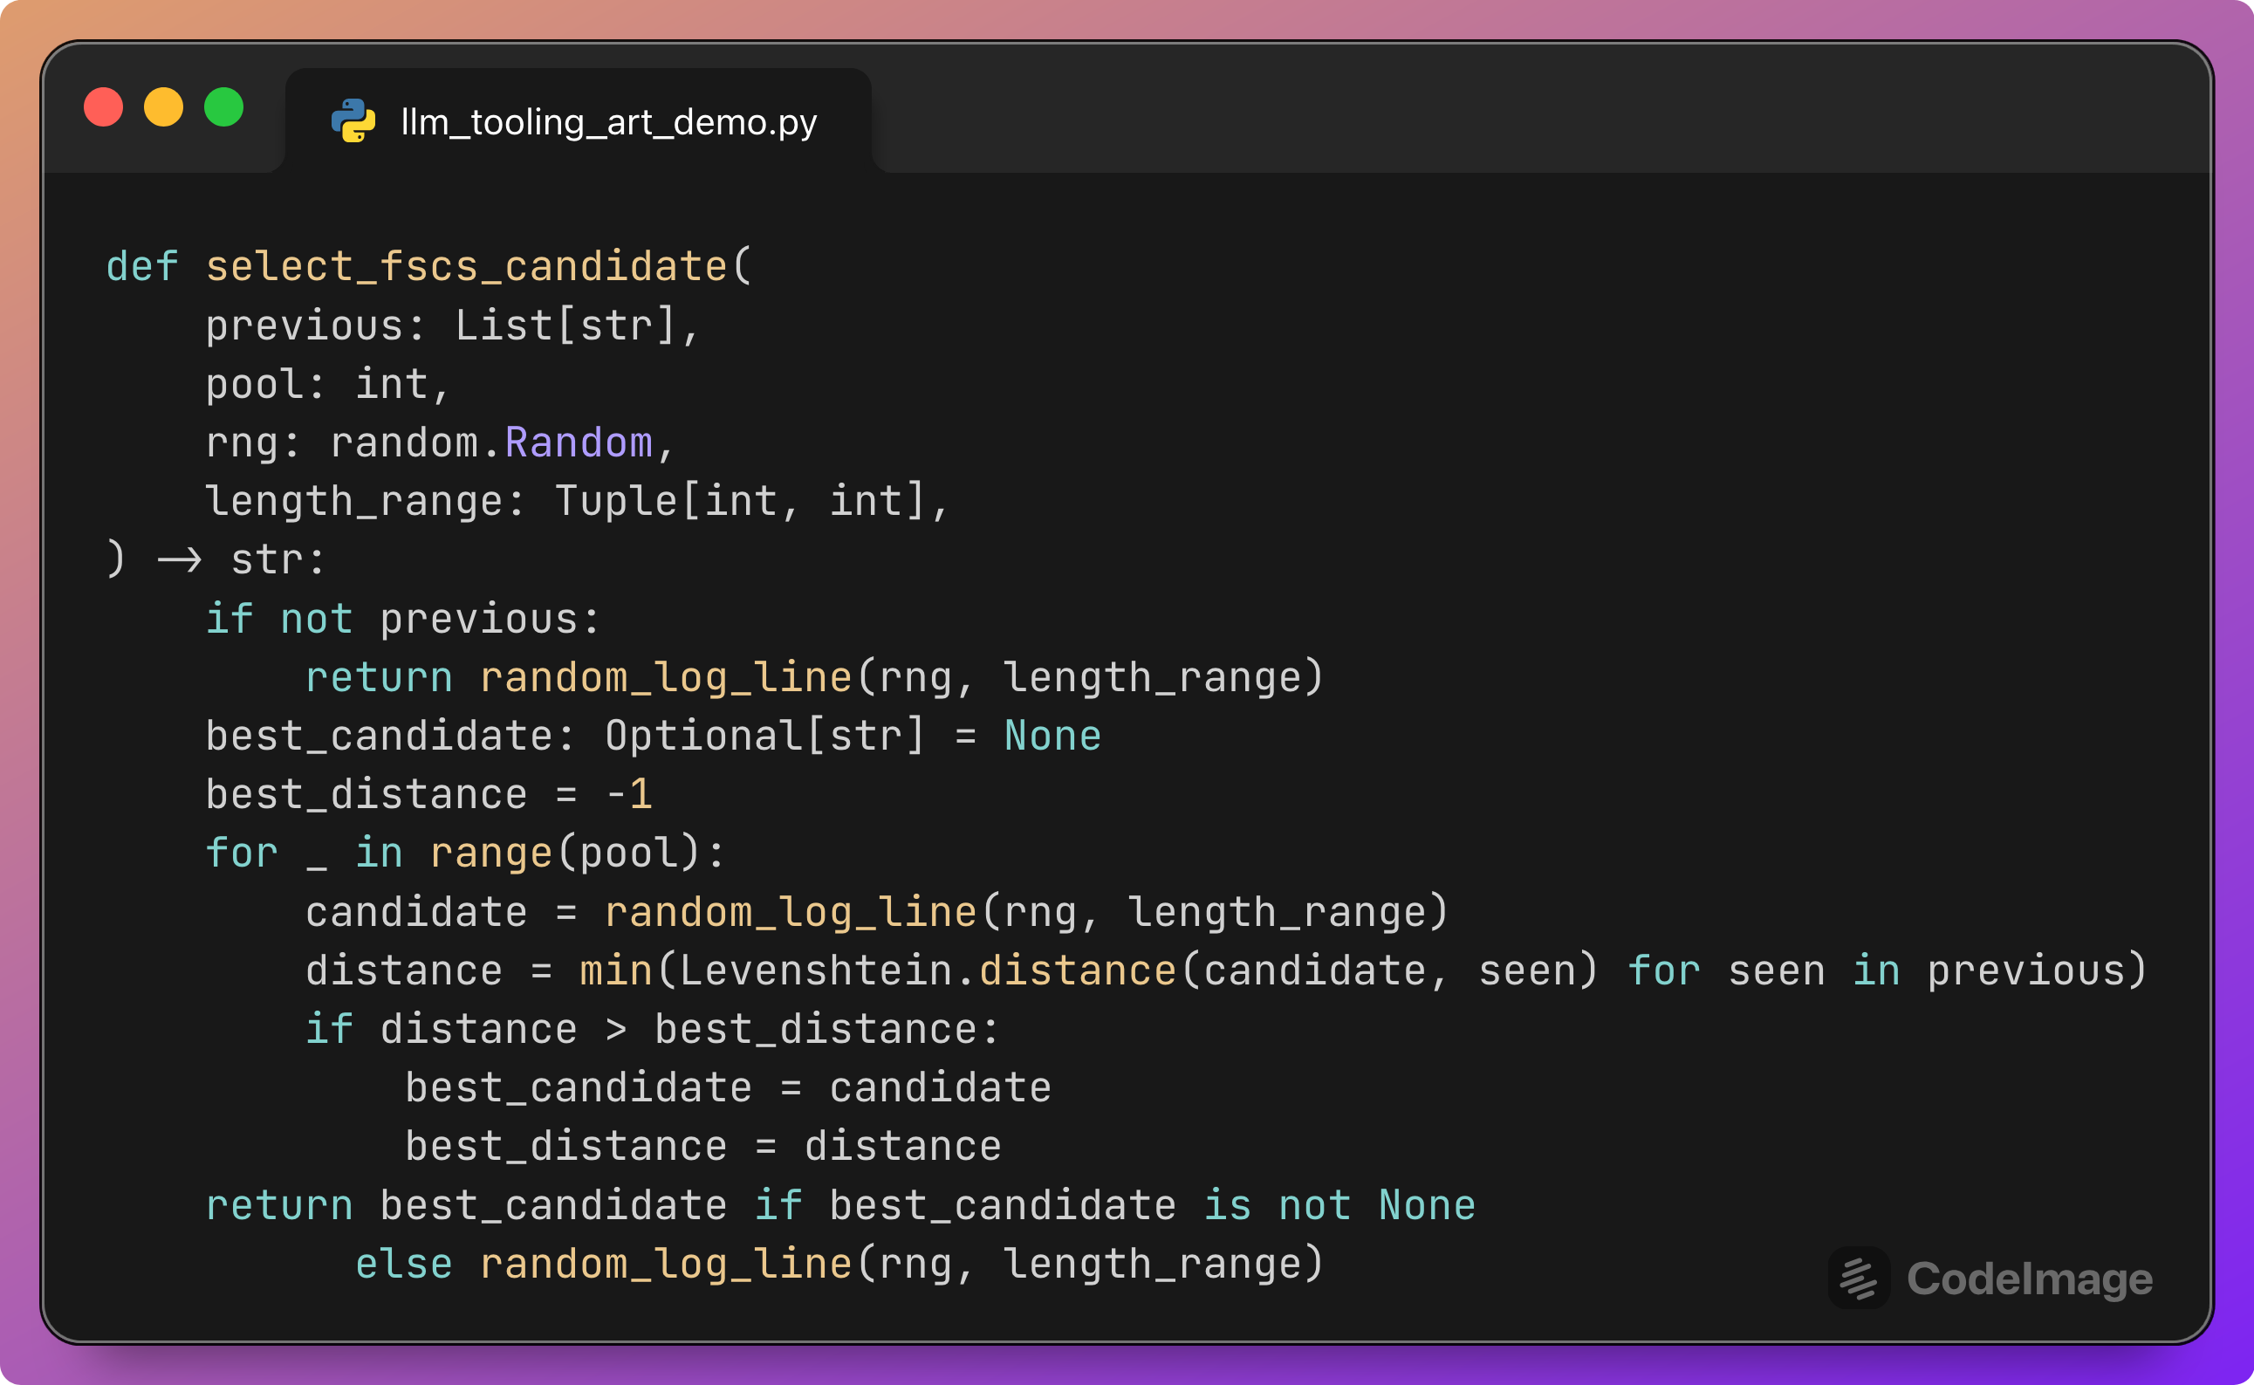Click the def keyword on the first line
This screenshot has width=2254, height=1385.
(x=142, y=266)
